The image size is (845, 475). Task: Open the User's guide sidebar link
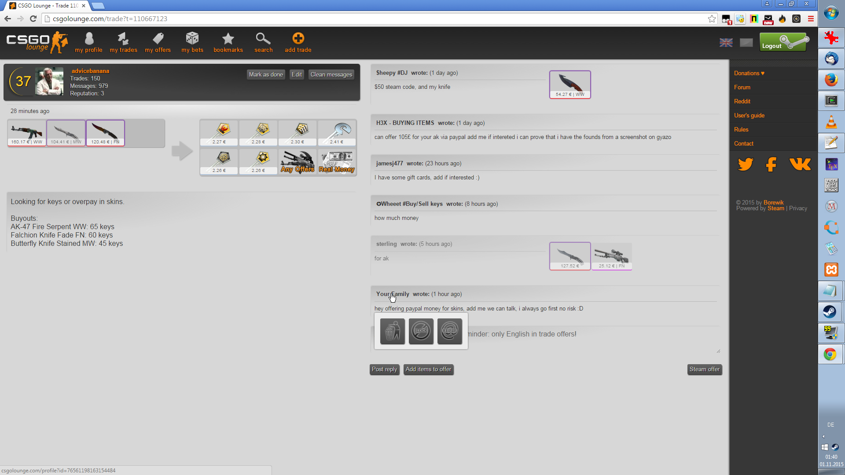tap(749, 115)
